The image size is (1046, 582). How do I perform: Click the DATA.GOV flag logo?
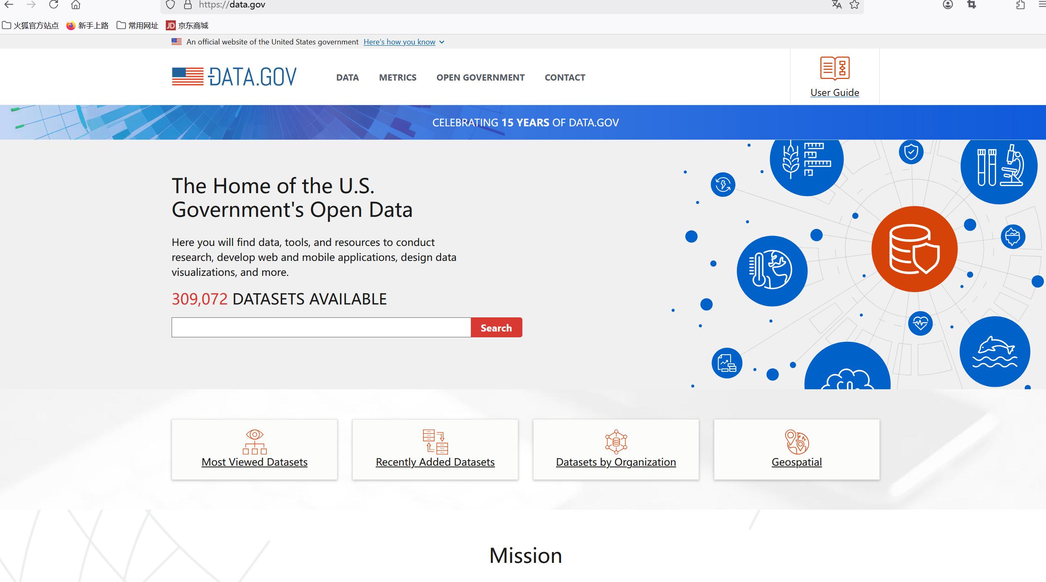[x=234, y=77]
